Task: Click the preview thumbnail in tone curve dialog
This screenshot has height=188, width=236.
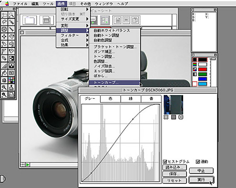Action: pyautogui.click(x=174, y=104)
